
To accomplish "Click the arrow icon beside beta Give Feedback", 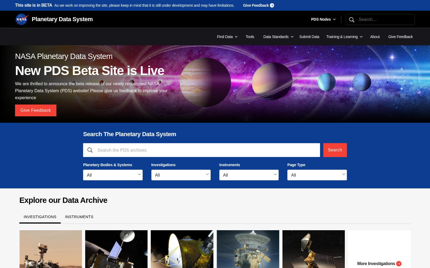I will point(272,5).
